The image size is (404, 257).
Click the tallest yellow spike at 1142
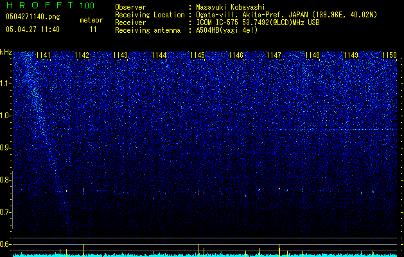[83, 250]
